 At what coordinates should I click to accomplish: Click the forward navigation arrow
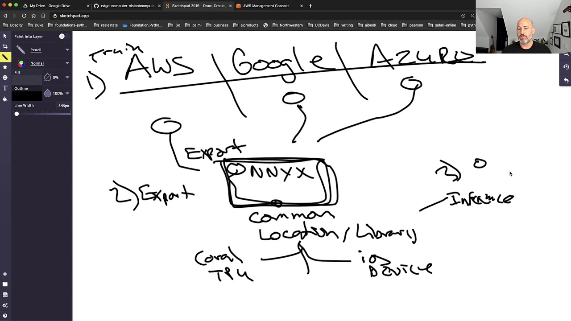[x=14, y=16]
